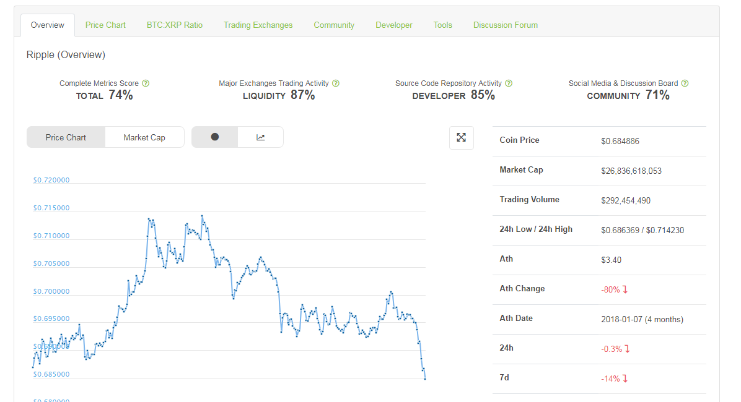Select the Ath value $3.40
741x402 pixels.
point(611,260)
